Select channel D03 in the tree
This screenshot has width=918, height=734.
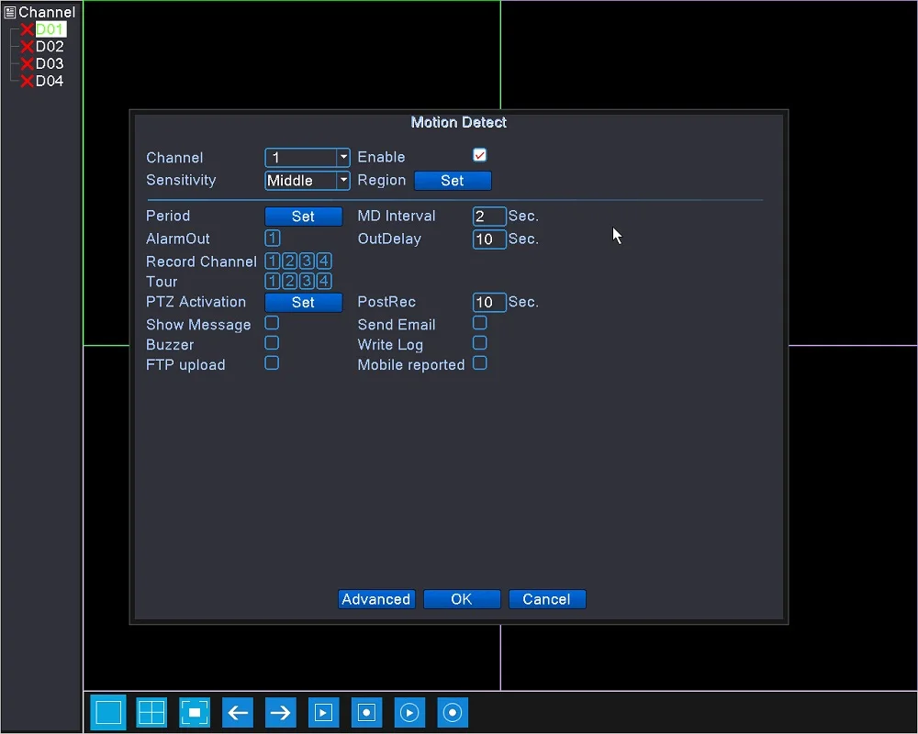pos(50,63)
